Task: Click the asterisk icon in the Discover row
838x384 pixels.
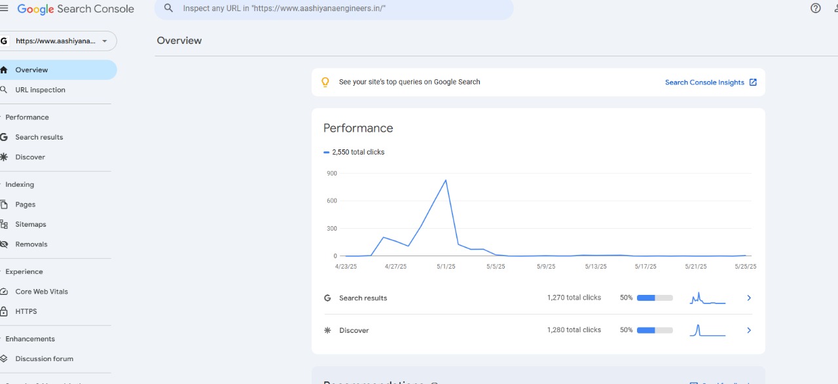Action: pyautogui.click(x=327, y=330)
